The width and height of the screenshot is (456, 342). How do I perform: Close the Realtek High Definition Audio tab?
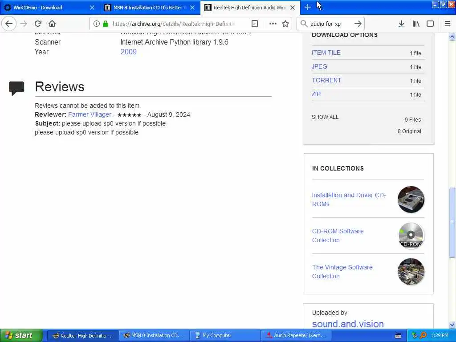pos(293,8)
